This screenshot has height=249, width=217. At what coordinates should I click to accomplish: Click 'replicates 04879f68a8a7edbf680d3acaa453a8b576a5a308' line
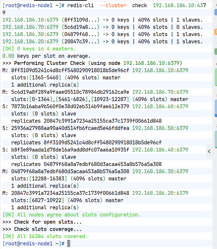86,164
